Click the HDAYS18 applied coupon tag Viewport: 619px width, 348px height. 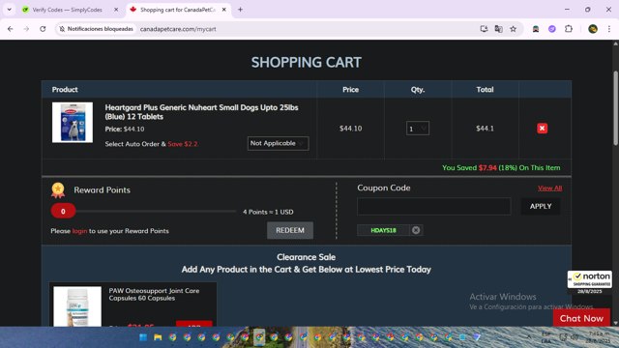click(x=383, y=230)
